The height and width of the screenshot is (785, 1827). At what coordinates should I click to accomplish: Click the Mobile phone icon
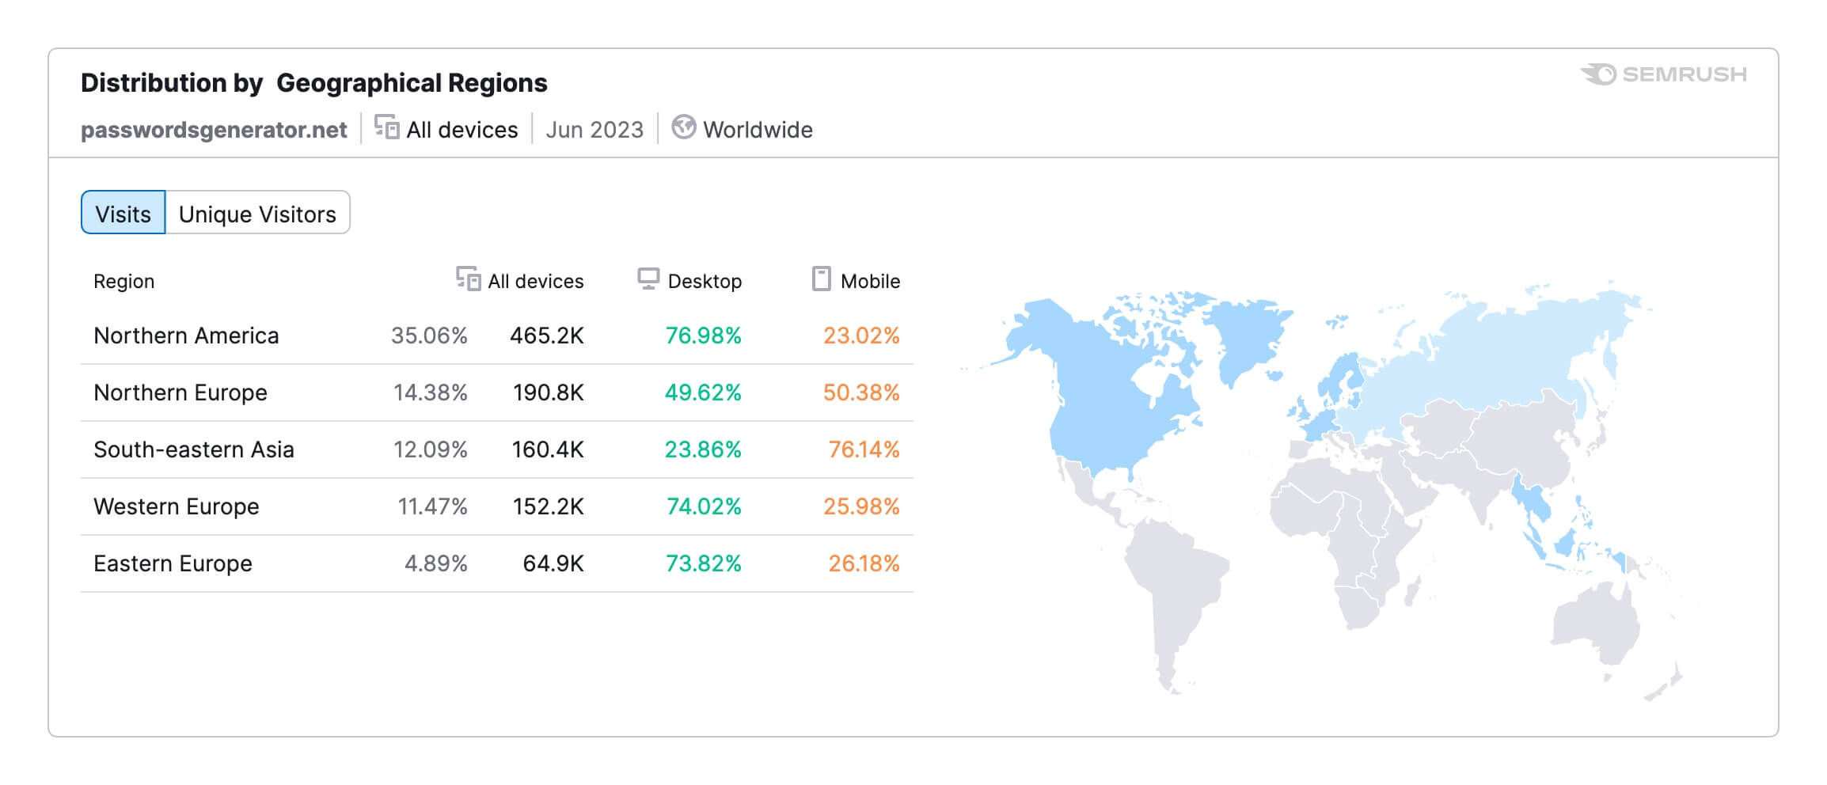pos(822,279)
